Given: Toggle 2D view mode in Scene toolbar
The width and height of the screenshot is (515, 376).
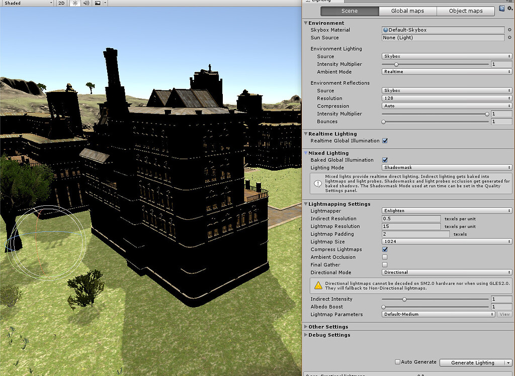Looking at the screenshot, I should 60,3.
